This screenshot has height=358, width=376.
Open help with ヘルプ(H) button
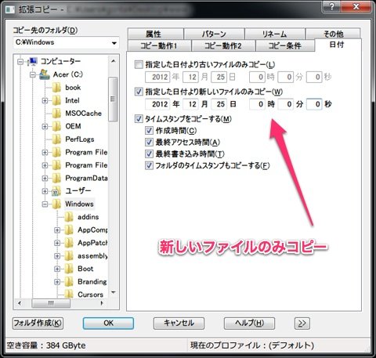[249, 324]
